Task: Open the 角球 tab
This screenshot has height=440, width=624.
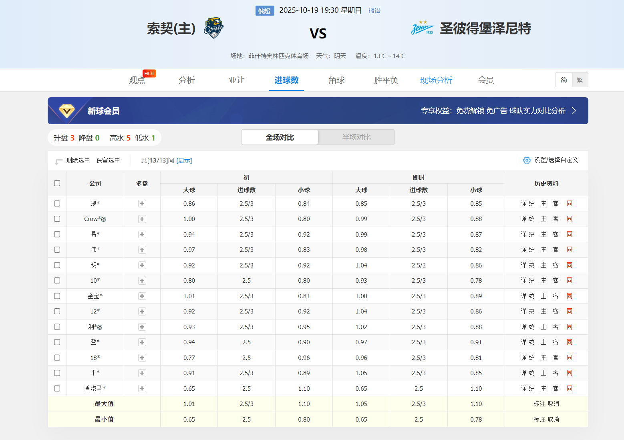Action: point(336,80)
